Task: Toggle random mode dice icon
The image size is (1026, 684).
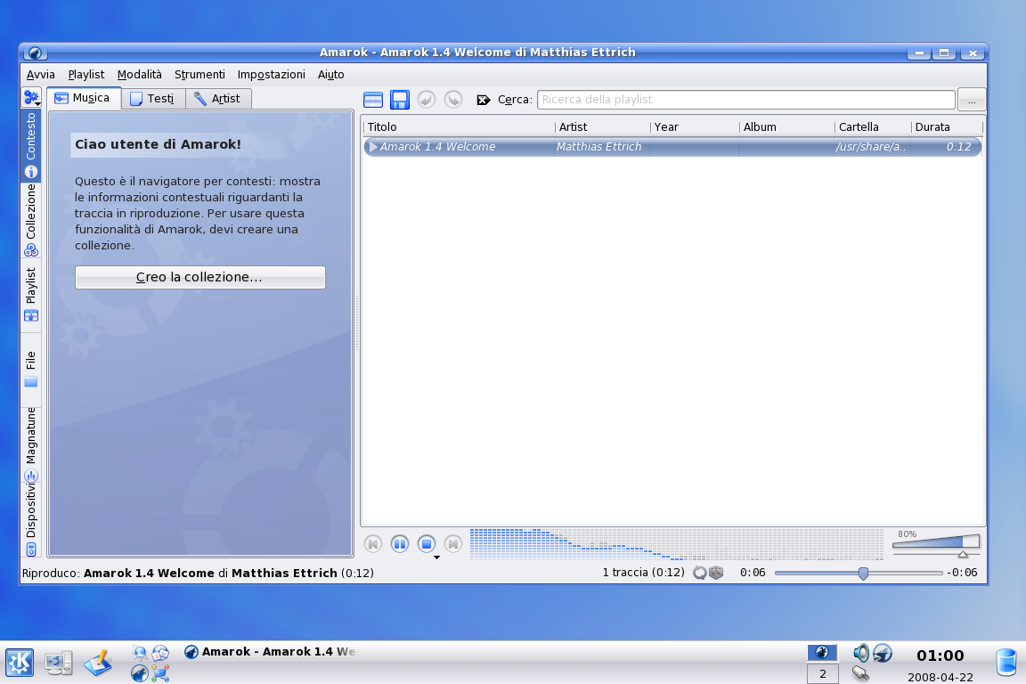Action: pos(715,573)
